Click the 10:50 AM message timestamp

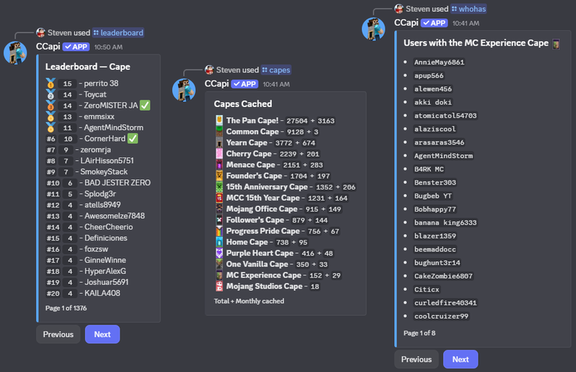[109, 47]
